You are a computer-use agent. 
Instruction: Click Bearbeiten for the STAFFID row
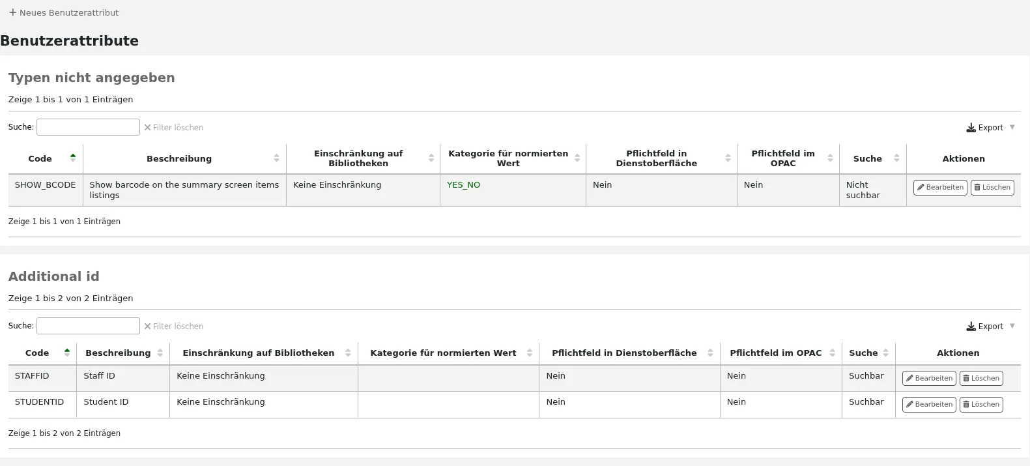tap(929, 378)
